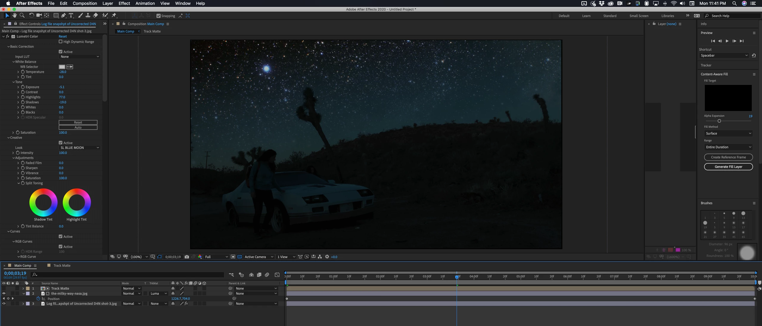Click the snapshot camera icon in viewer

click(187, 257)
